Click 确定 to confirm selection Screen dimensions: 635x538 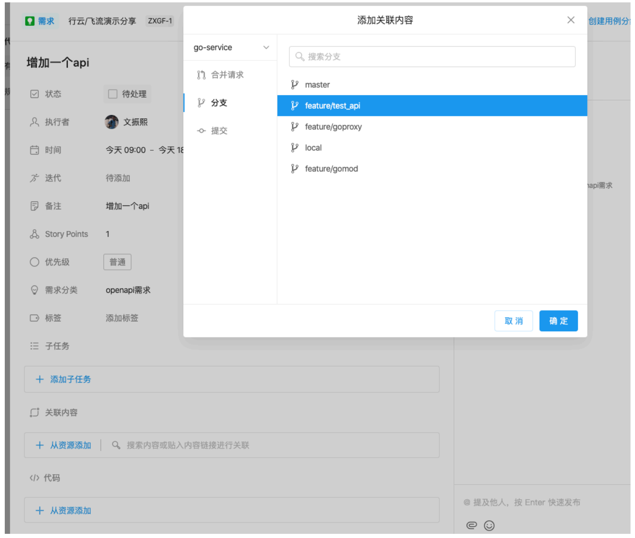click(557, 320)
